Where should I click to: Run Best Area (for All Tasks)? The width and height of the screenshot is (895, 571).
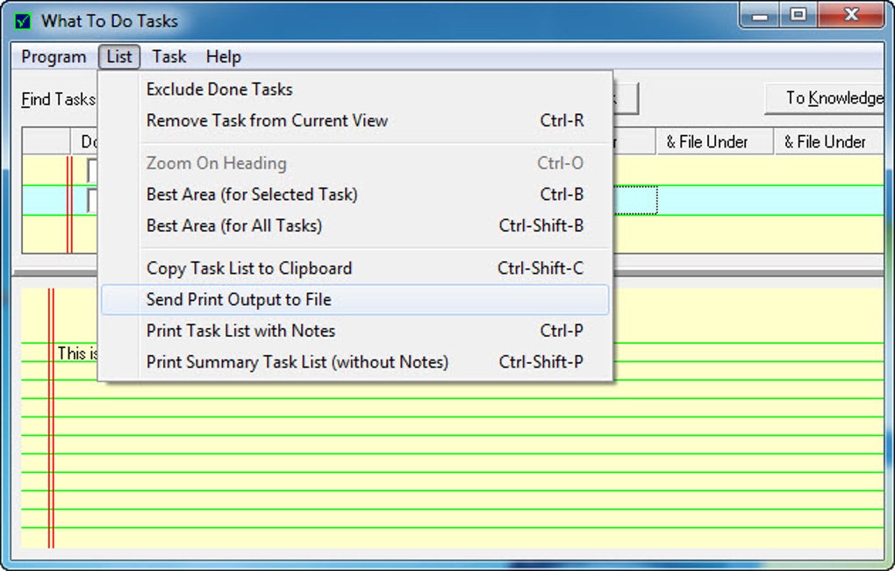[234, 226]
